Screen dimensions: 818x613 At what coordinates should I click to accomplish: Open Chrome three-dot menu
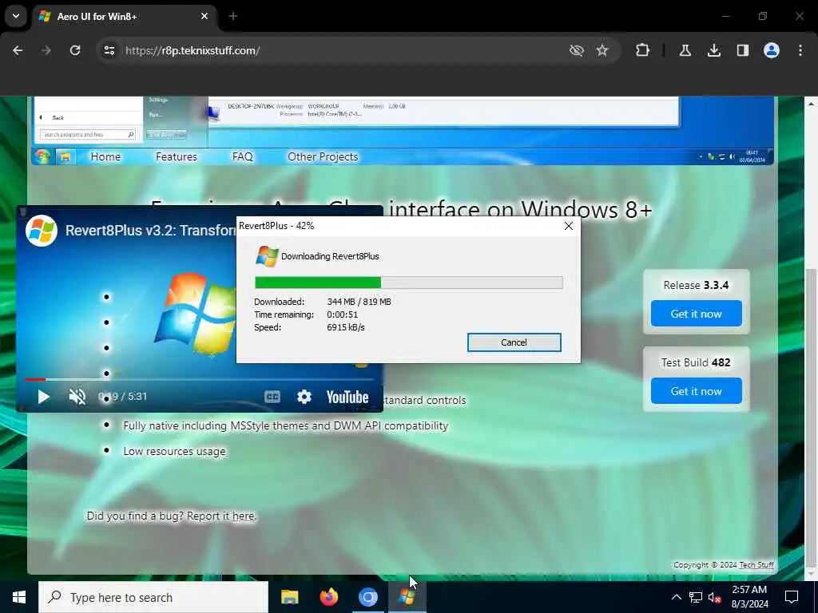click(x=800, y=50)
